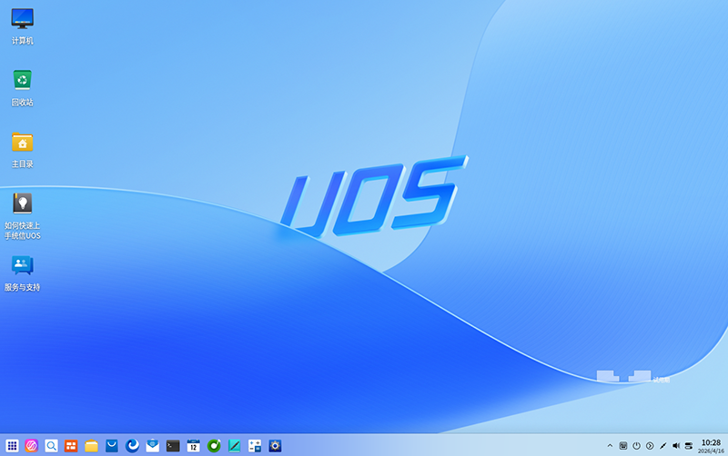Image resolution: width=728 pixels, height=456 pixels.
Task: Open the blue app store bag icon
Action: click(112, 446)
